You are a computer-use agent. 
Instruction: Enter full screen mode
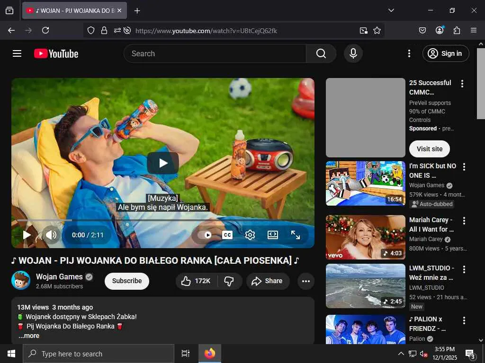click(296, 235)
